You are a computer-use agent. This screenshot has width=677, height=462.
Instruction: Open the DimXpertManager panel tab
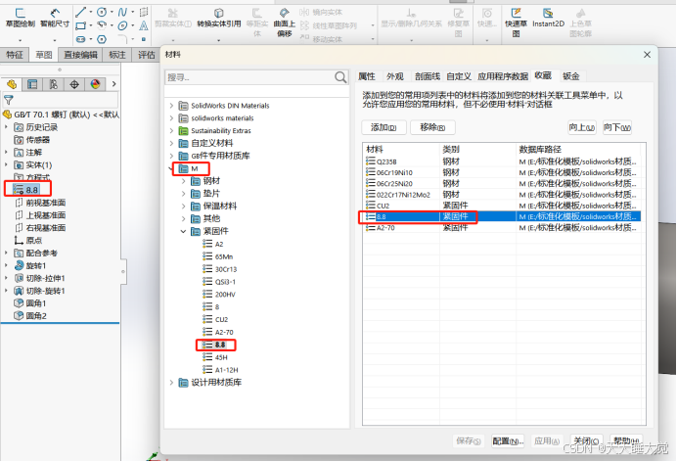[74, 84]
